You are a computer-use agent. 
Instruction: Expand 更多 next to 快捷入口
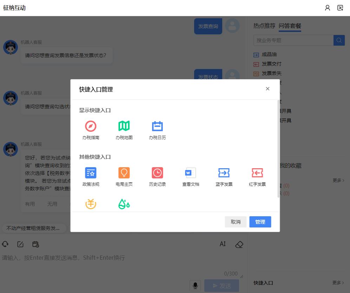(x=337, y=283)
